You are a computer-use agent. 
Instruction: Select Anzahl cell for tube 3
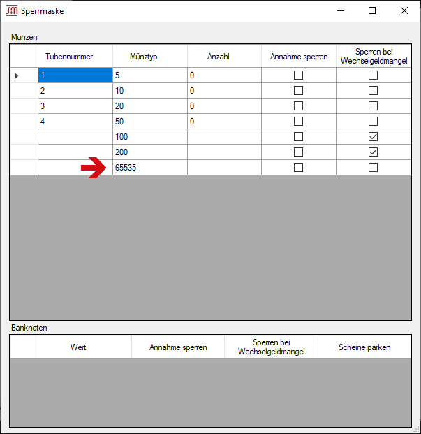[x=224, y=106]
